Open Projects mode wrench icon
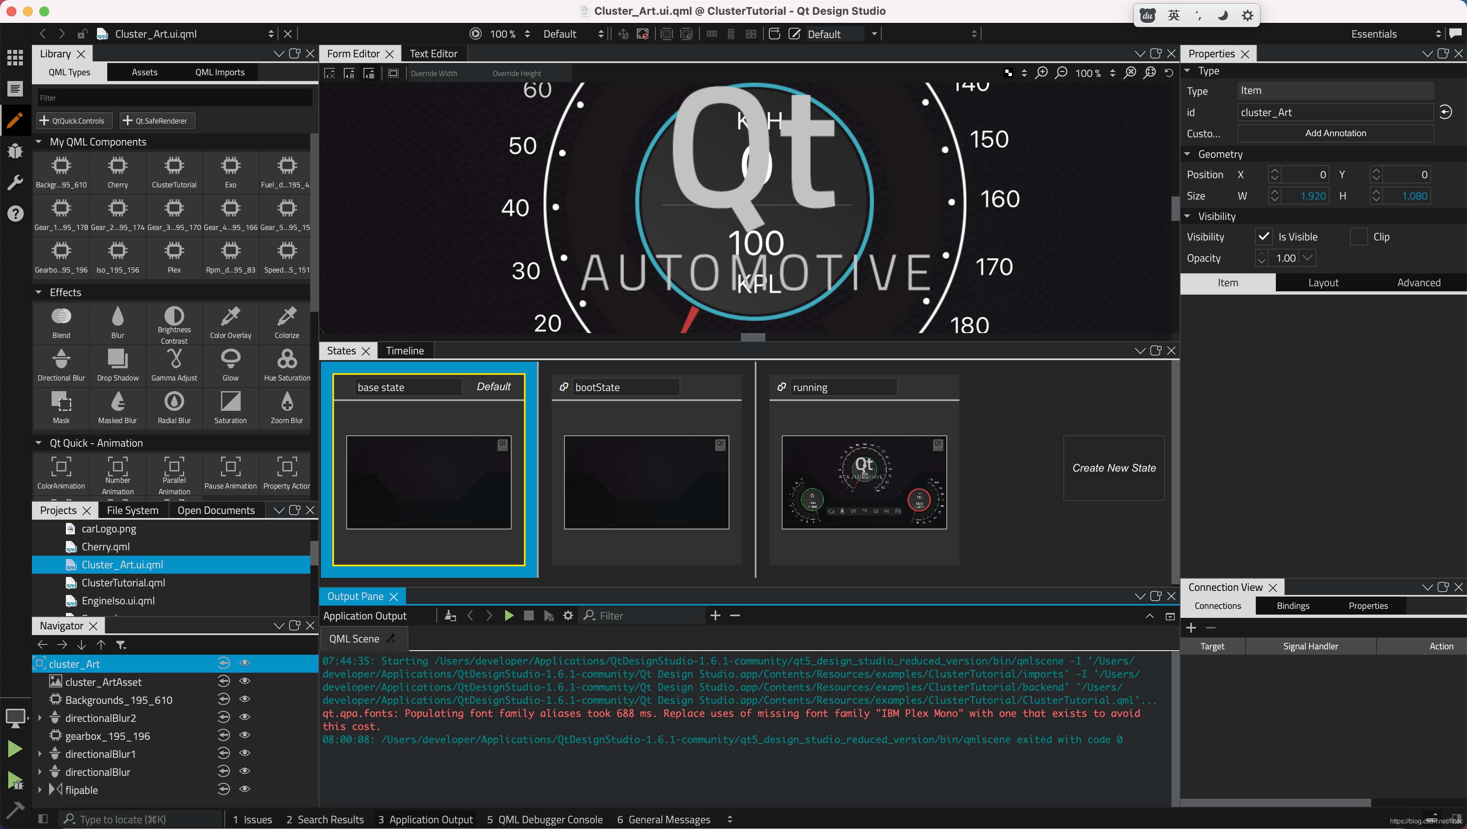1467x829 pixels. coord(15,183)
